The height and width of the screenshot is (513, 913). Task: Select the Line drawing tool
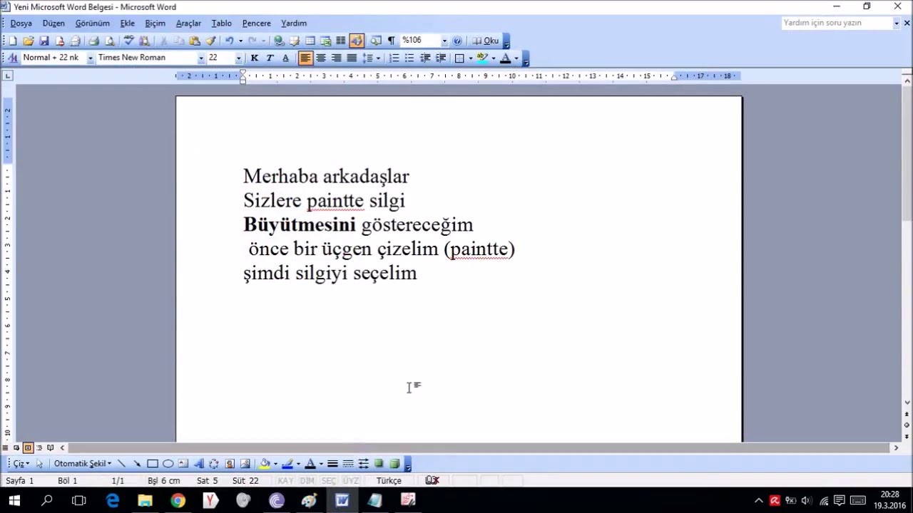[121, 464]
